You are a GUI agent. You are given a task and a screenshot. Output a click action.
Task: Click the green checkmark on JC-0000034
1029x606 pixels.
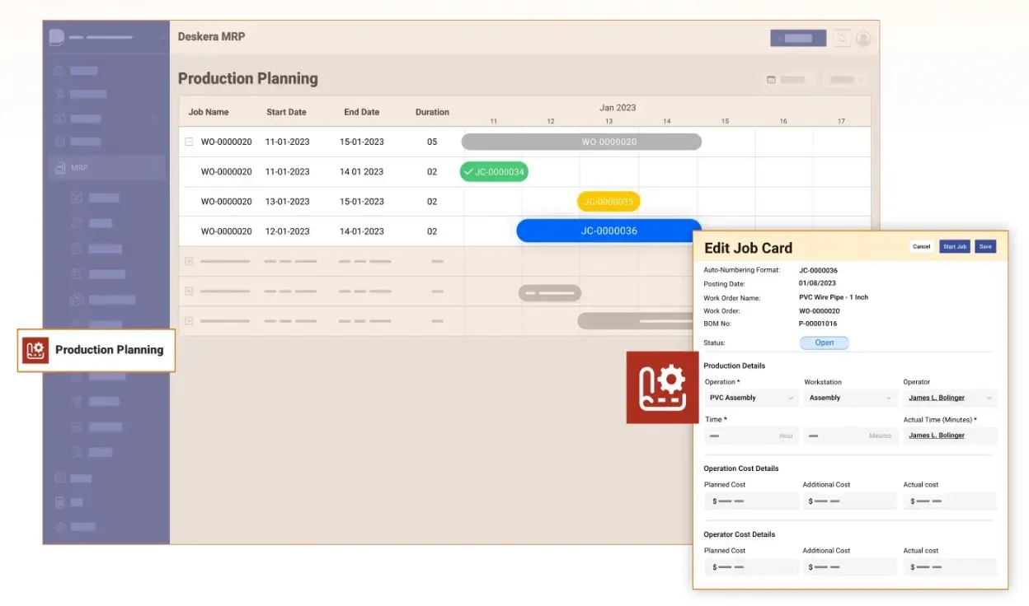[x=468, y=171]
